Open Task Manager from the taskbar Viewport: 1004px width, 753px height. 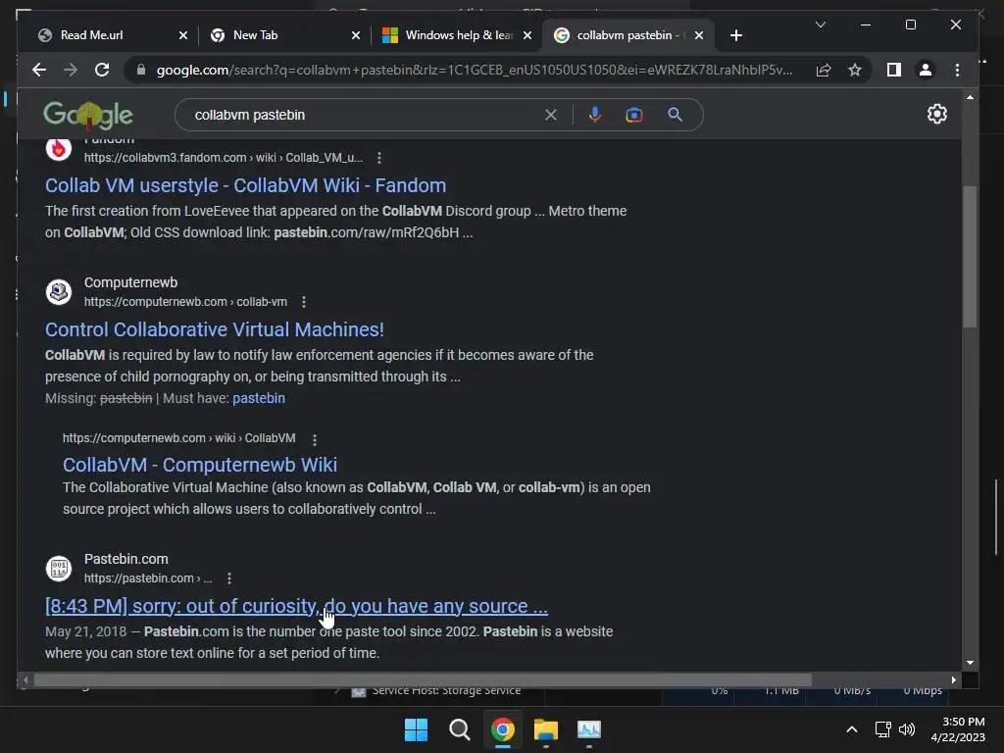pyautogui.click(x=589, y=729)
